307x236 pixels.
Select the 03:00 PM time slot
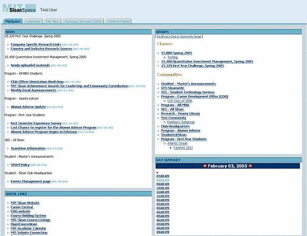(162, 208)
